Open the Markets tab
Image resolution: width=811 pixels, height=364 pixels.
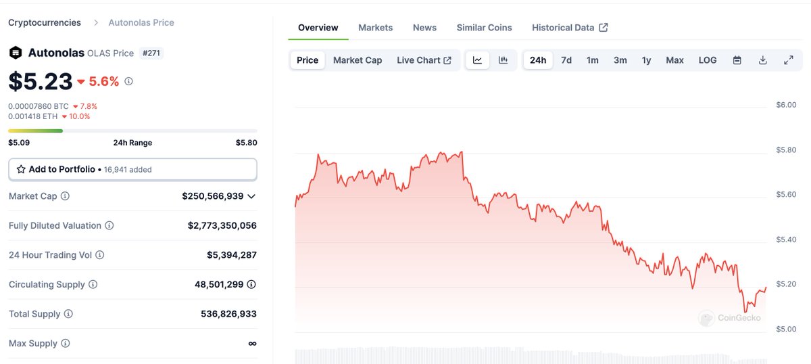(375, 28)
